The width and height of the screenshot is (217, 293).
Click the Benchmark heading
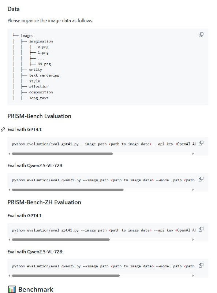(36, 289)
